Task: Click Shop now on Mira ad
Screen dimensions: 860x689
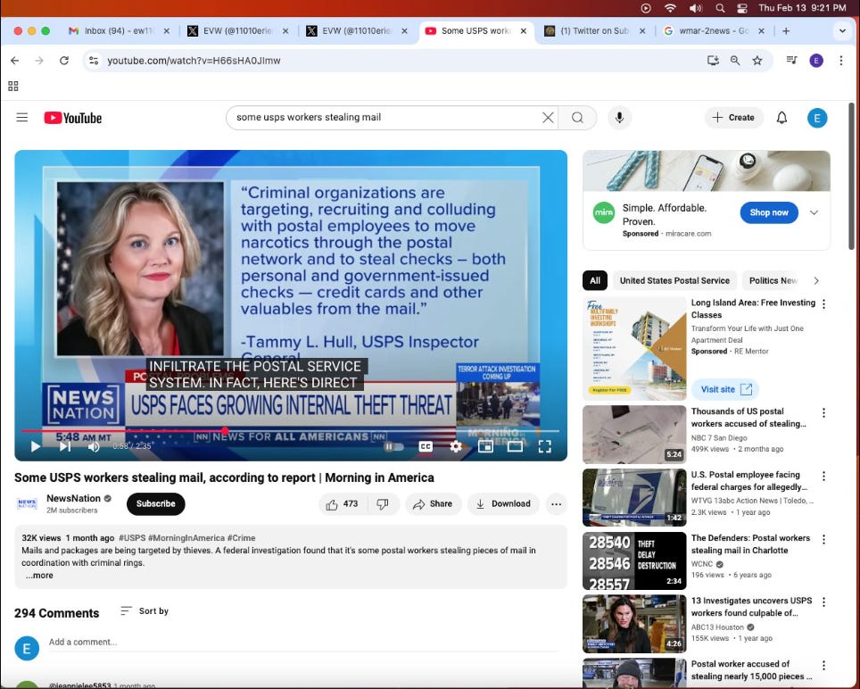Action: tap(769, 212)
